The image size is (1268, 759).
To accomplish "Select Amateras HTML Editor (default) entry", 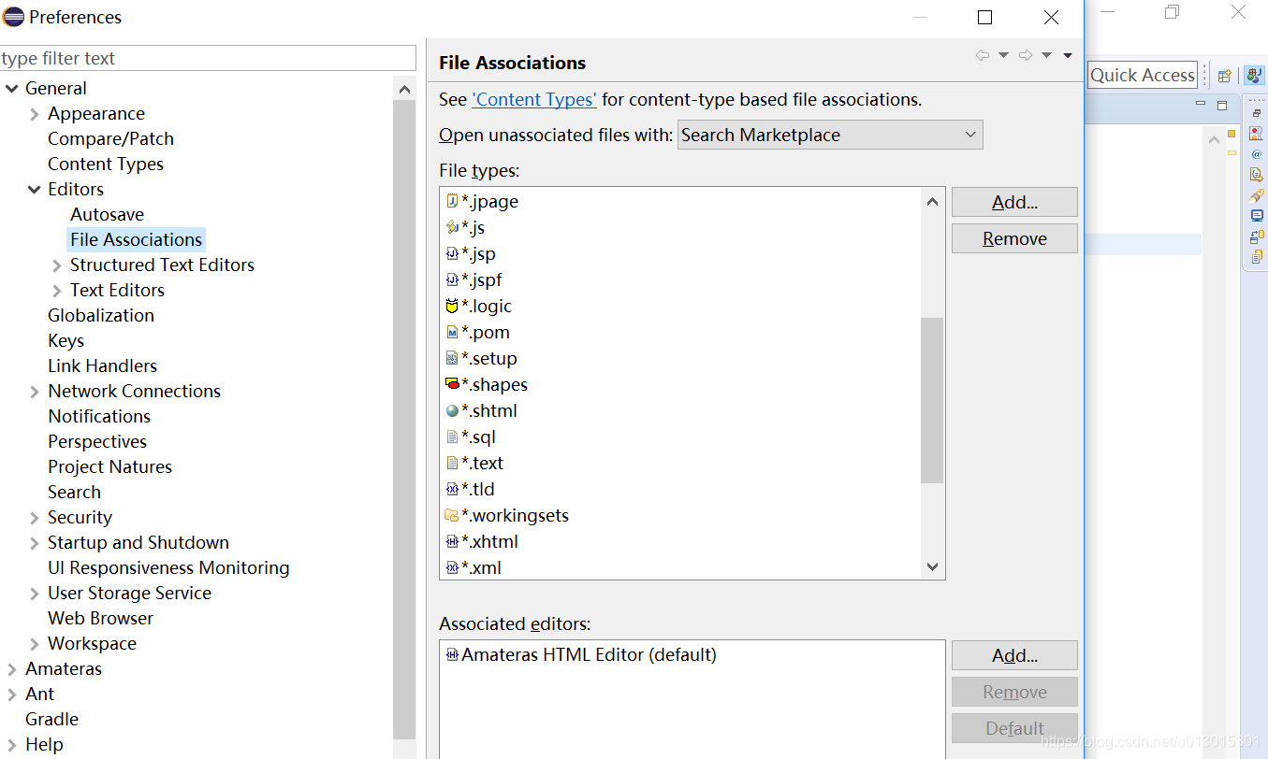I will [x=589, y=654].
